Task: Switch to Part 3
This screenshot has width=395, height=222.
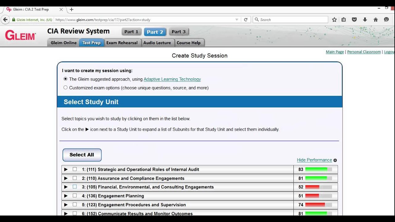Action: tap(179, 32)
